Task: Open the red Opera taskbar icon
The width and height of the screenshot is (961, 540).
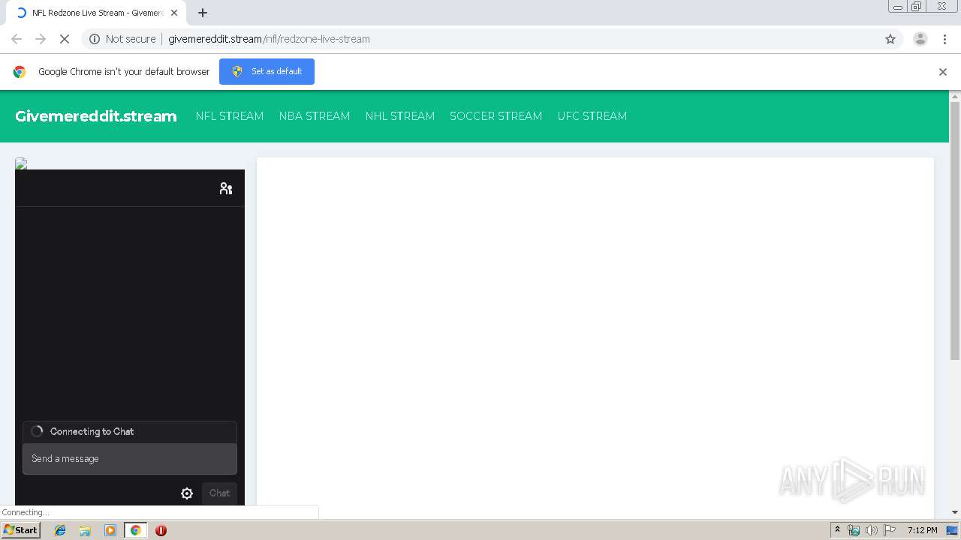Action: 161,530
